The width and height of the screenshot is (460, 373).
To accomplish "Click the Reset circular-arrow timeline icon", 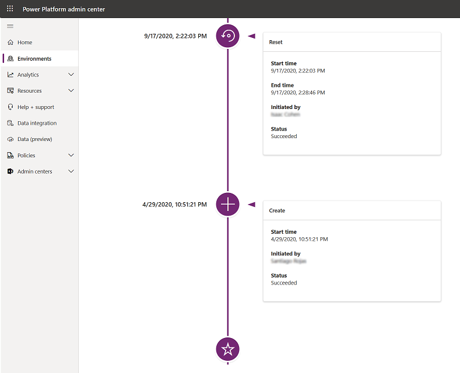I will [227, 36].
